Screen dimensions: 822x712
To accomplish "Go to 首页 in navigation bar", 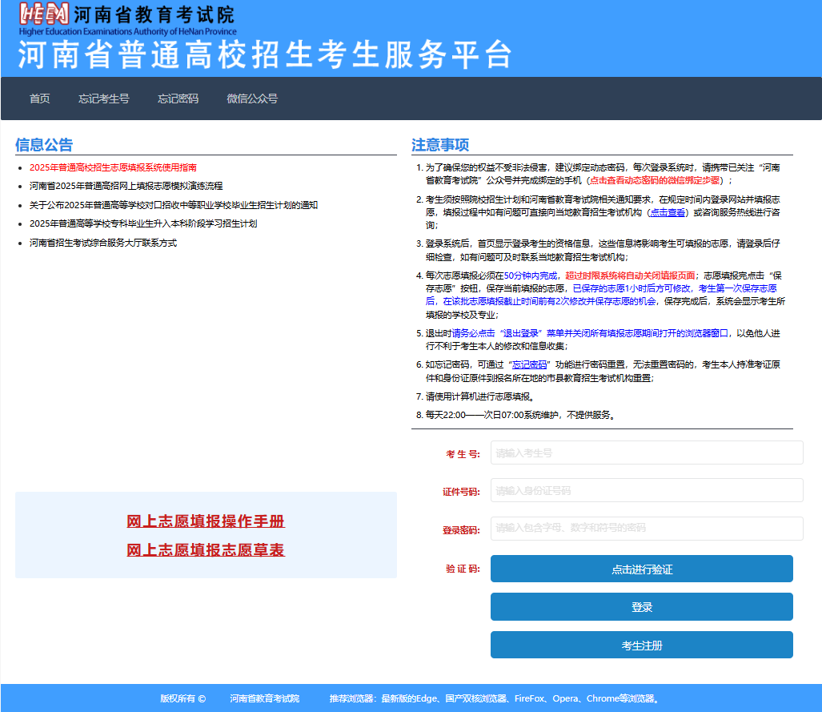I will tap(40, 99).
